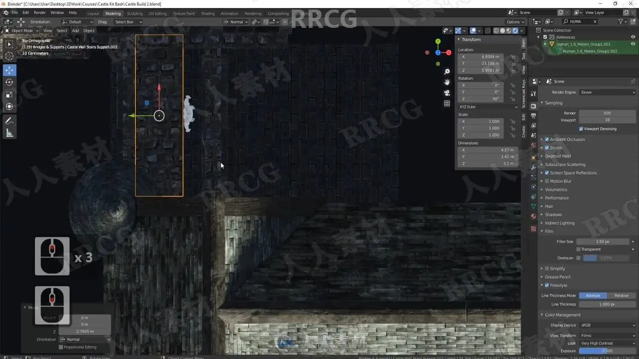Screen dimensions: 639x359
Task: Switch to the Shading workspace tab
Action: tap(208, 13)
